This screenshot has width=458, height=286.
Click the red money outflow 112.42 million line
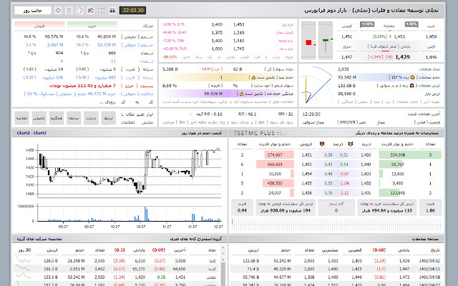[82, 86]
